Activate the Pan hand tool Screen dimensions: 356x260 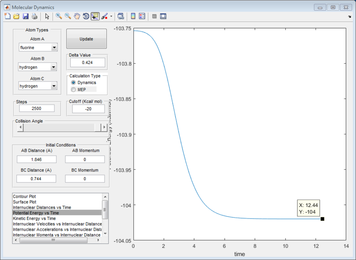pyautogui.click(x=77, y=16)
